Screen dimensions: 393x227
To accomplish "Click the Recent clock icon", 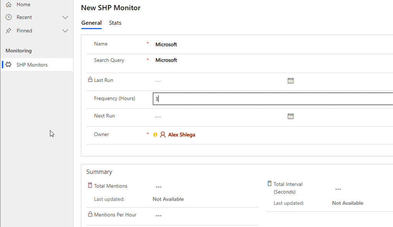I will coord(8,17).
